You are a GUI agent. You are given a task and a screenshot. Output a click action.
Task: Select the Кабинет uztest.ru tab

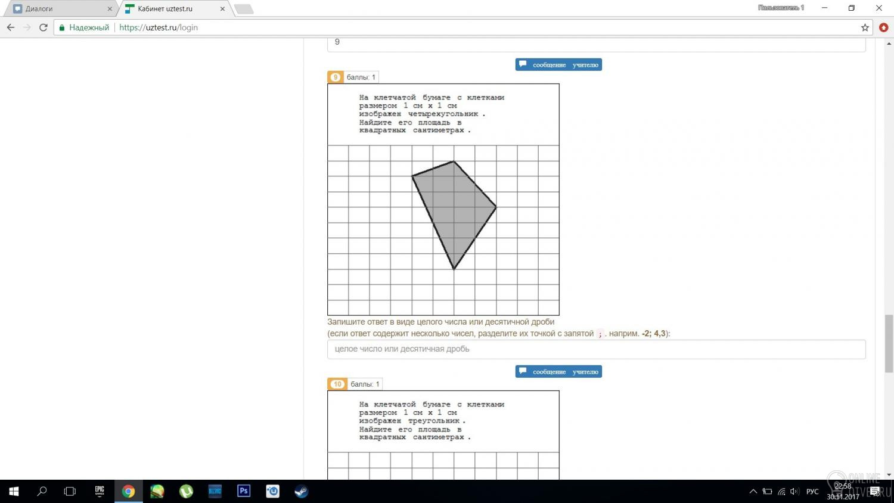click(x=170, y=9)
